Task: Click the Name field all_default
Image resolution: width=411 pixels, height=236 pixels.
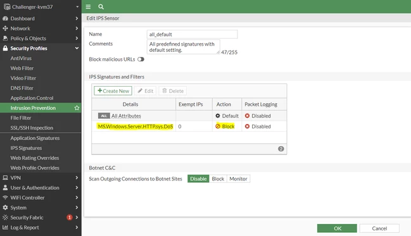Action: [192, 34]
